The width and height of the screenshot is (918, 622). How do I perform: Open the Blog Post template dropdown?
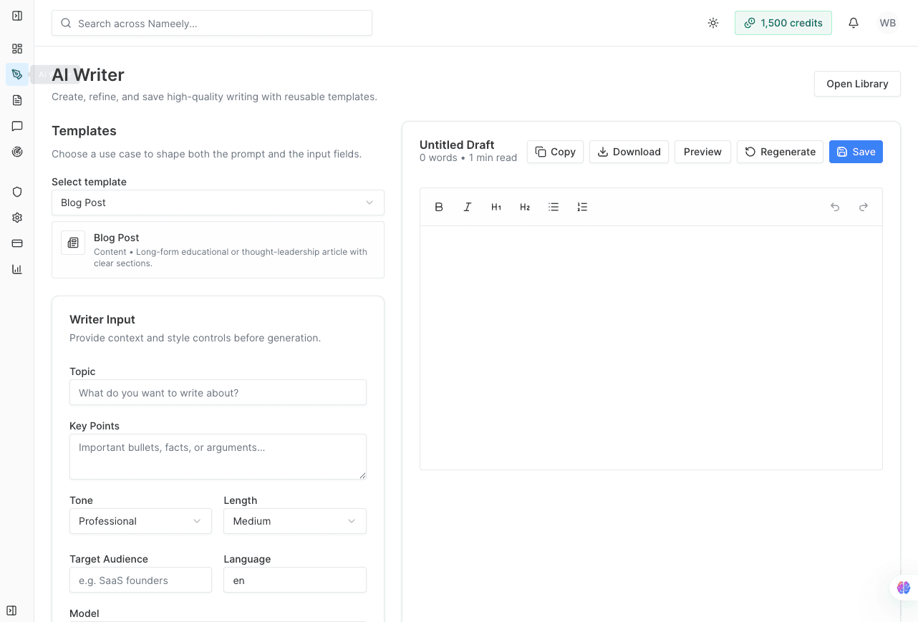[x=218, y=203]
